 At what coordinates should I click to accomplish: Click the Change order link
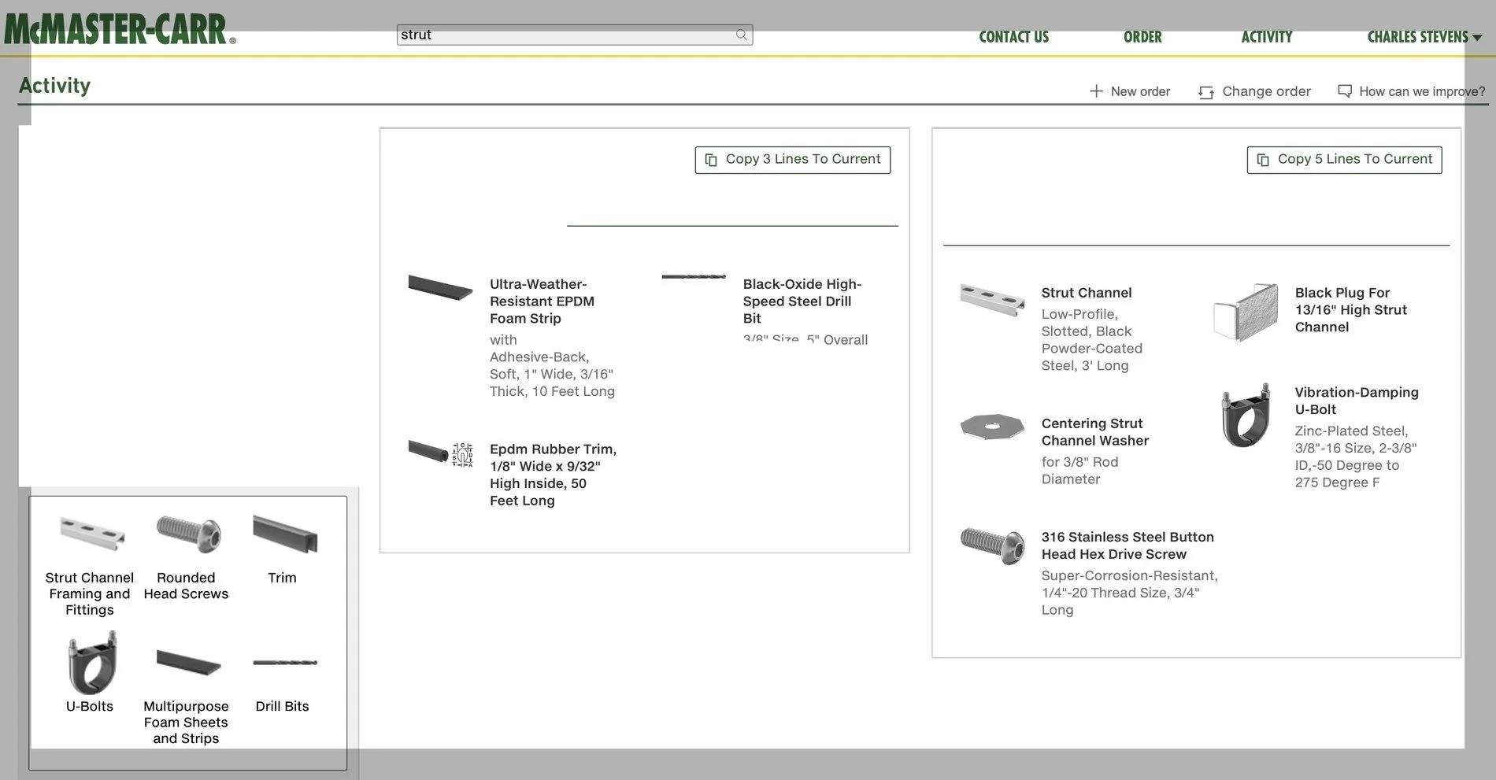click(x=1255, y=91)
